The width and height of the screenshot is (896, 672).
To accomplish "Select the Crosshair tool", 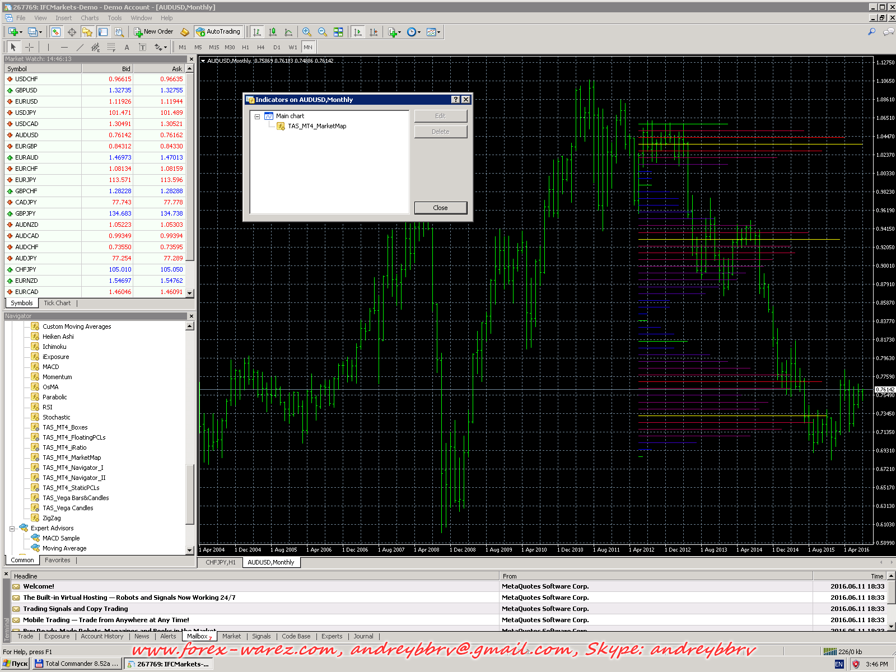I will pos(30,48).
